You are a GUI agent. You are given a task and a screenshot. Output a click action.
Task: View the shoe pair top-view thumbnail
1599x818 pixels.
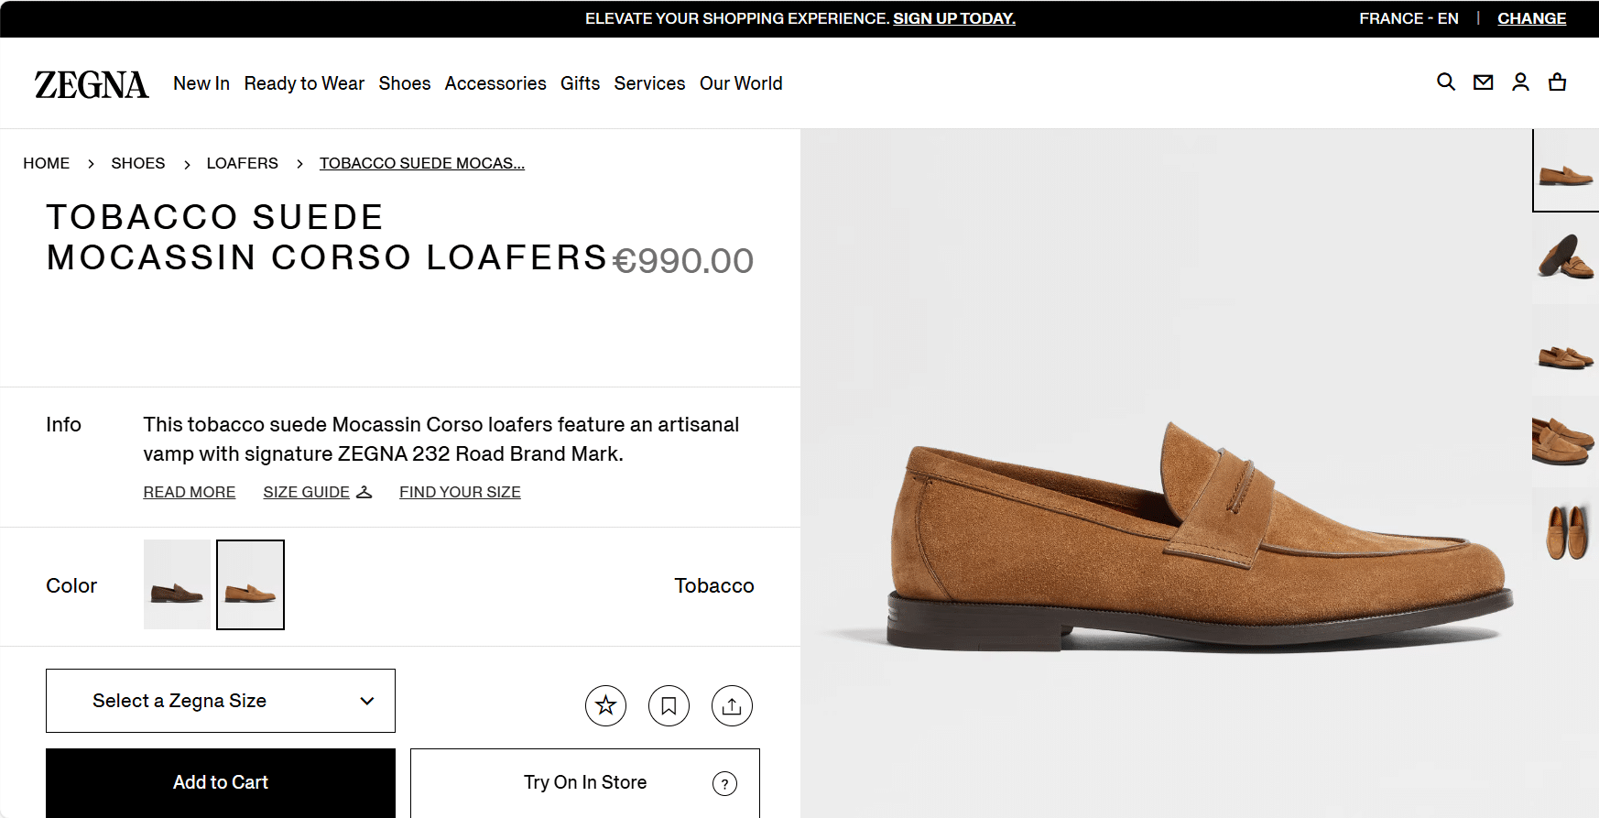coord(1565,532)
